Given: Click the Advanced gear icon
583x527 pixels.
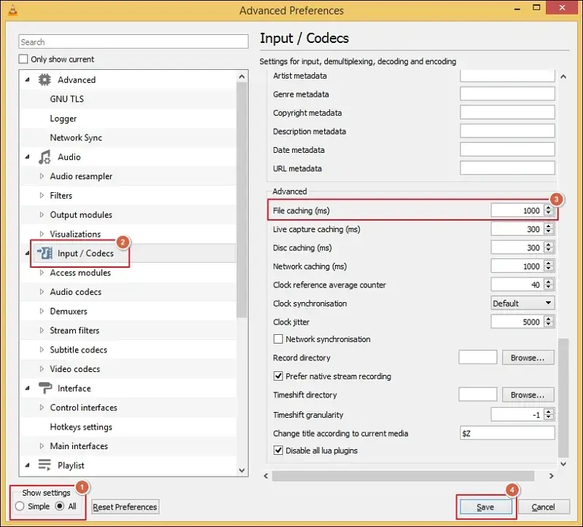Looking at the screenshot, I should [x=44, y=80].
